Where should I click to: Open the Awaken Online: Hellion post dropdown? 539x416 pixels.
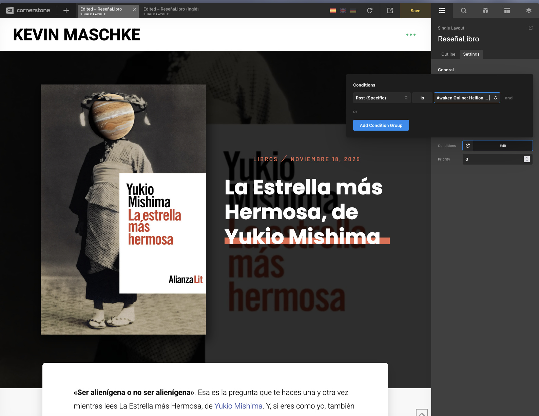tap(467, 98)
